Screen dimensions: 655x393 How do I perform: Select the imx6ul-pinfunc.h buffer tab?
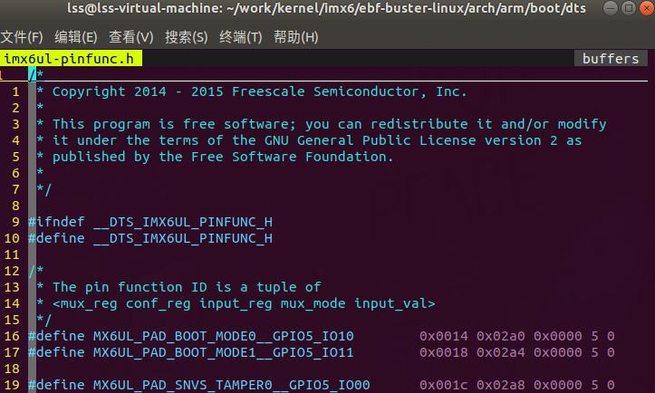point(71,59)
